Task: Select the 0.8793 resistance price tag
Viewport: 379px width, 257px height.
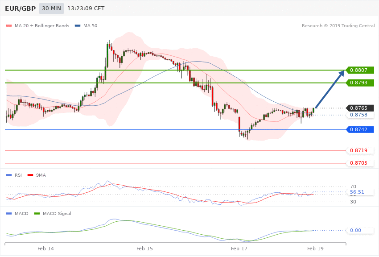Action: pyautogui.click(x=360, y=83)
